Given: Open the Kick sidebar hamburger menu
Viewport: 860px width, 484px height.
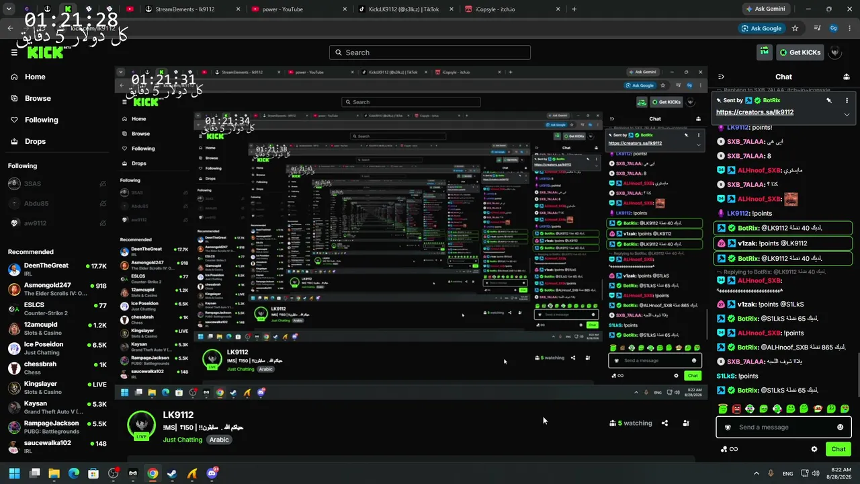Looking at the screenshot, I should 14,52.
